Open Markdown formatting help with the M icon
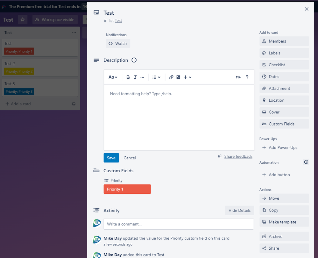This screenshot has height=258, width=318. [x=238, y=77]
